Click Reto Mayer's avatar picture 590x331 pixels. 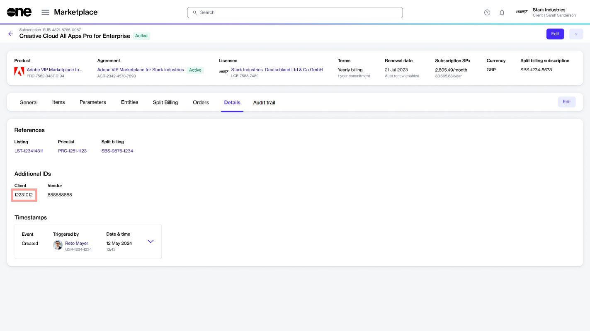58,245
